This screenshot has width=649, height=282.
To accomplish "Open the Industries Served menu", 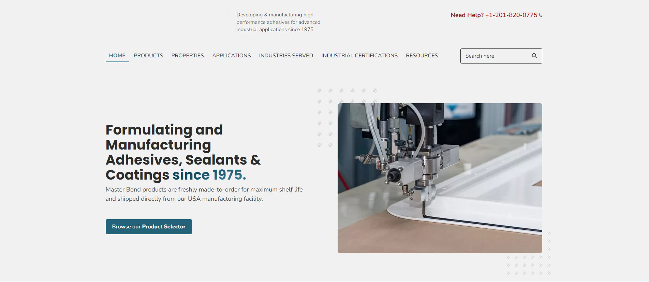I will [286, 56].
